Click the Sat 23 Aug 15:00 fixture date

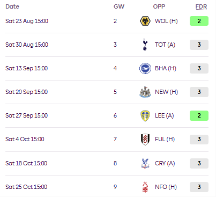click(27, 21)
